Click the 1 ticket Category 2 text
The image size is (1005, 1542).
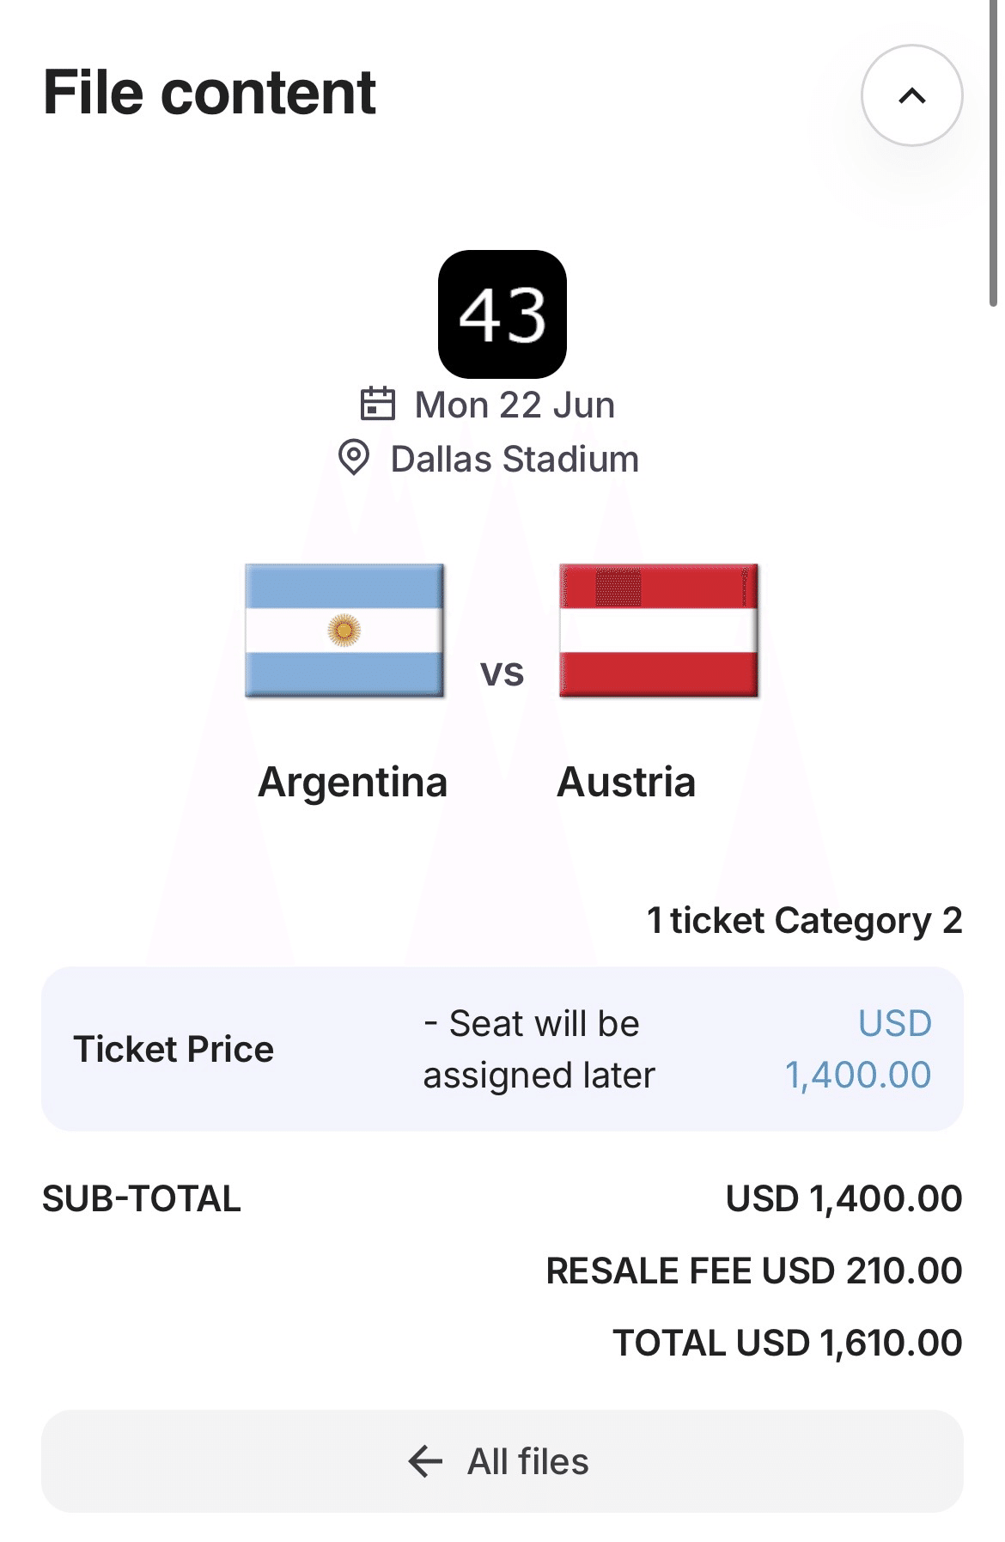[x=804, y=920]
